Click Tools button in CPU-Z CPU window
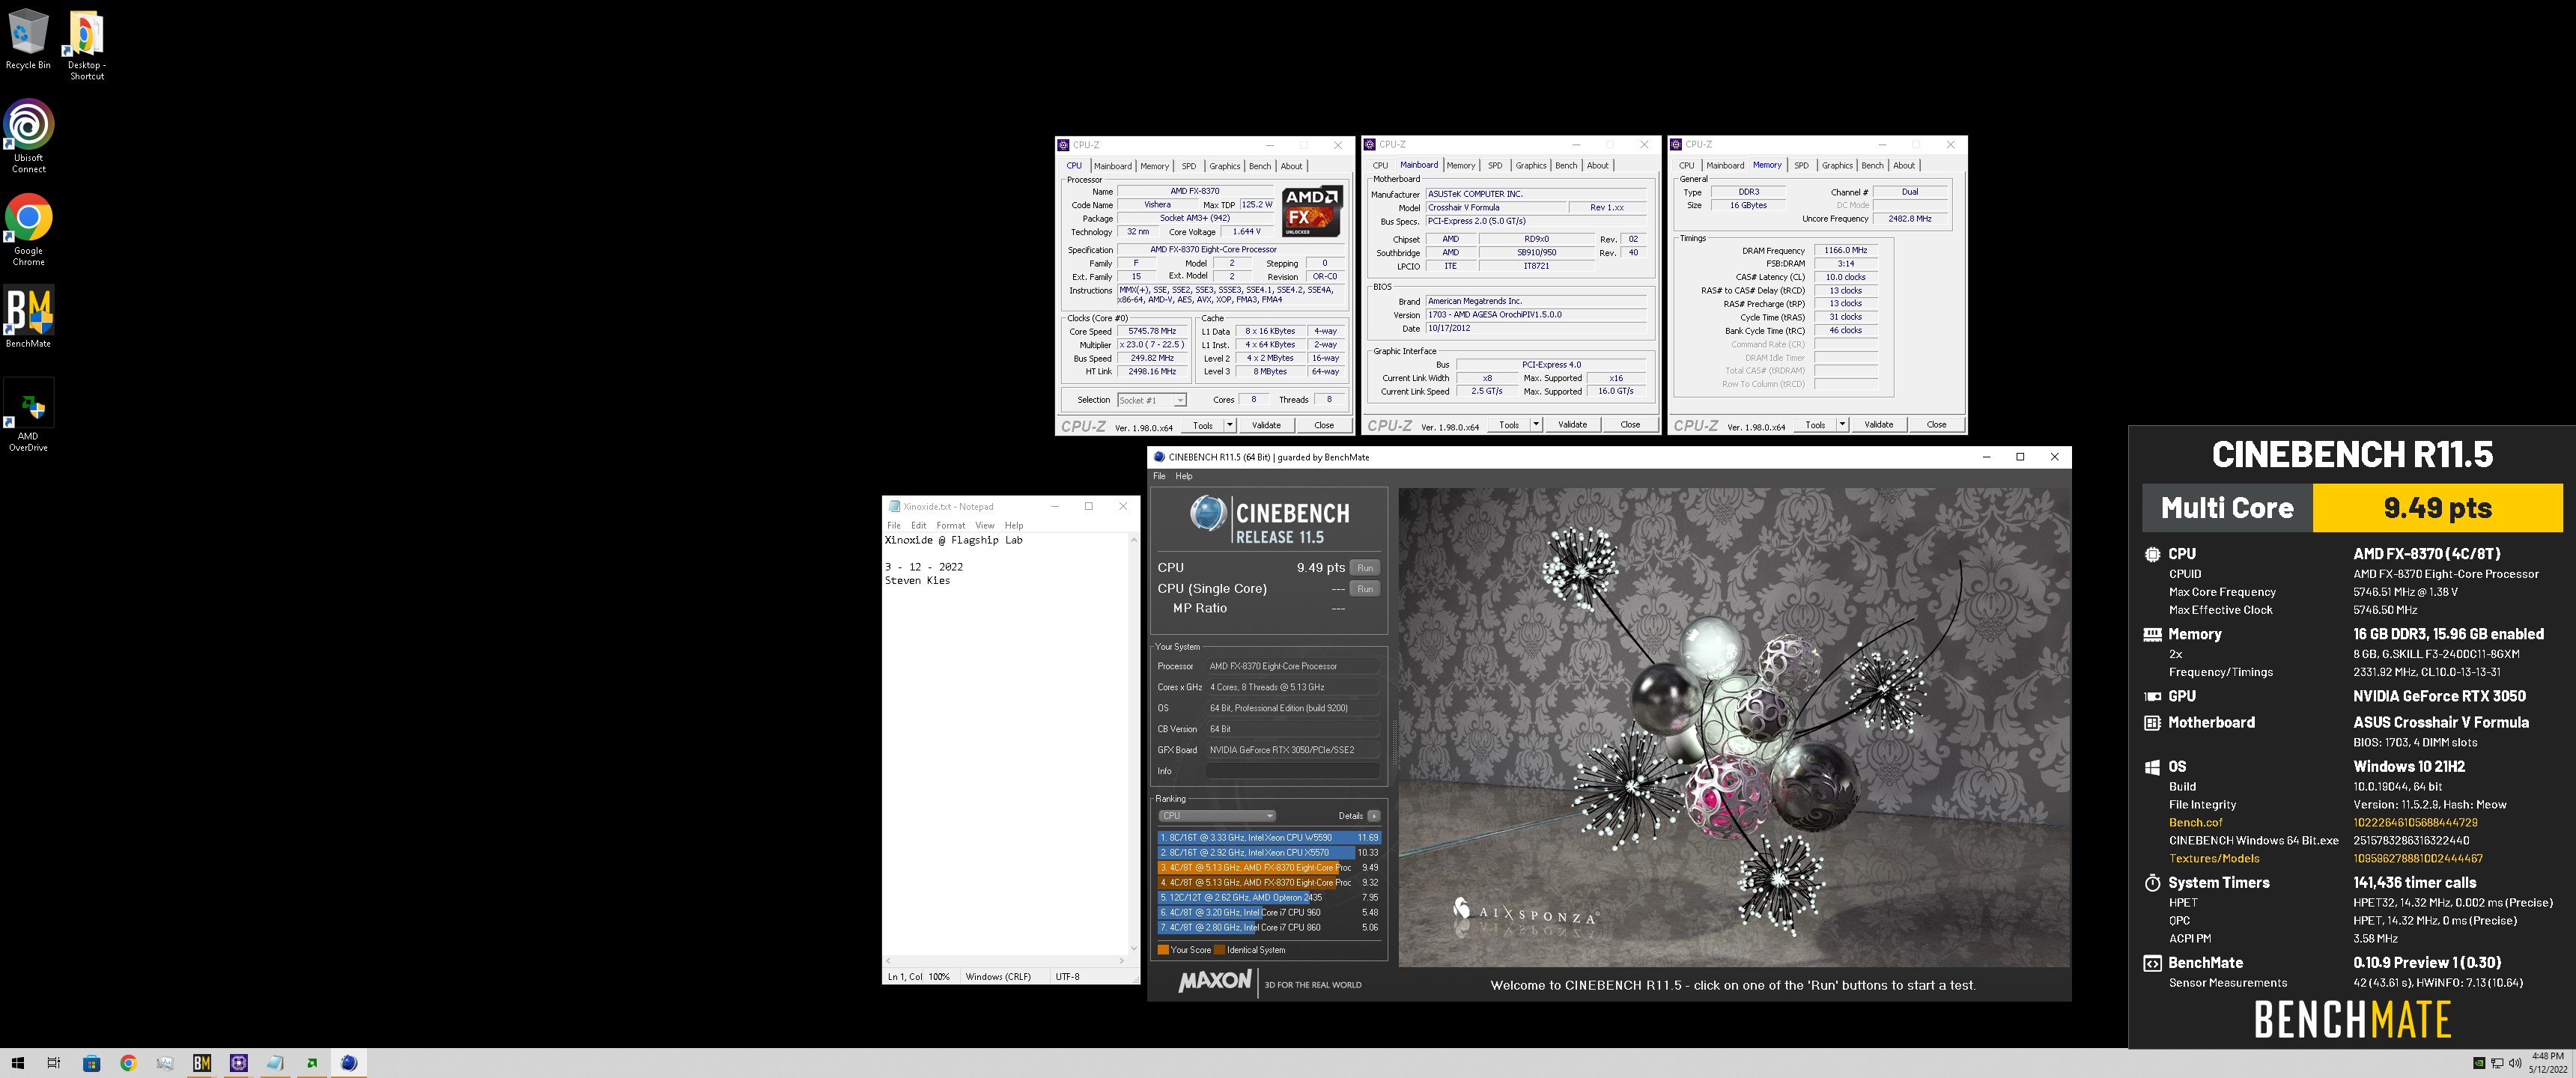The height and width of the screenshot is (1078, 2576). click(1203, 425)
